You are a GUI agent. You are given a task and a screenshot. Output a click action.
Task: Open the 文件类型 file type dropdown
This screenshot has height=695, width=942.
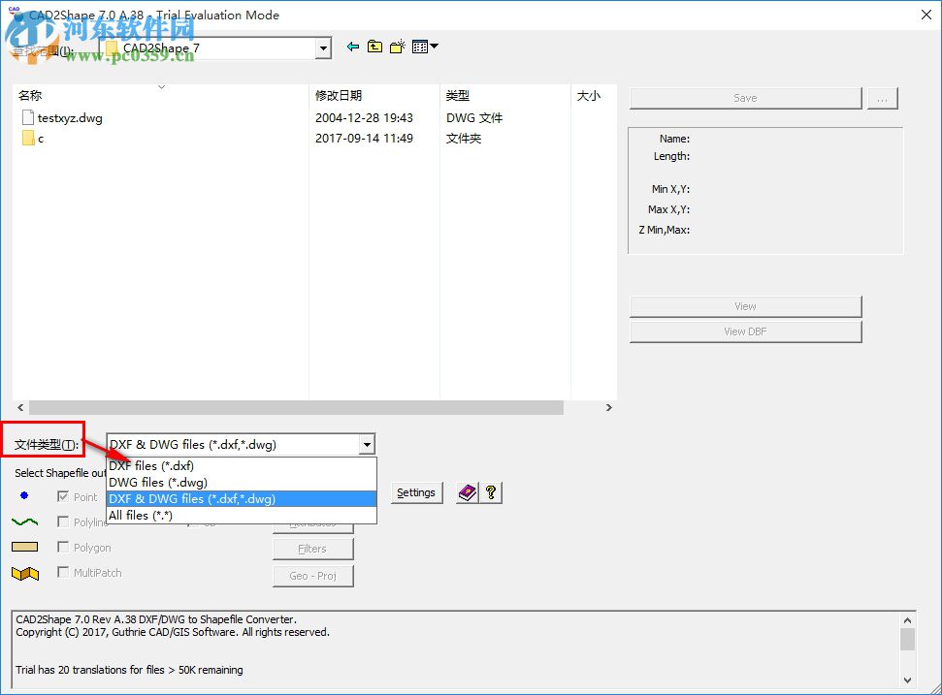pos(367,443)
